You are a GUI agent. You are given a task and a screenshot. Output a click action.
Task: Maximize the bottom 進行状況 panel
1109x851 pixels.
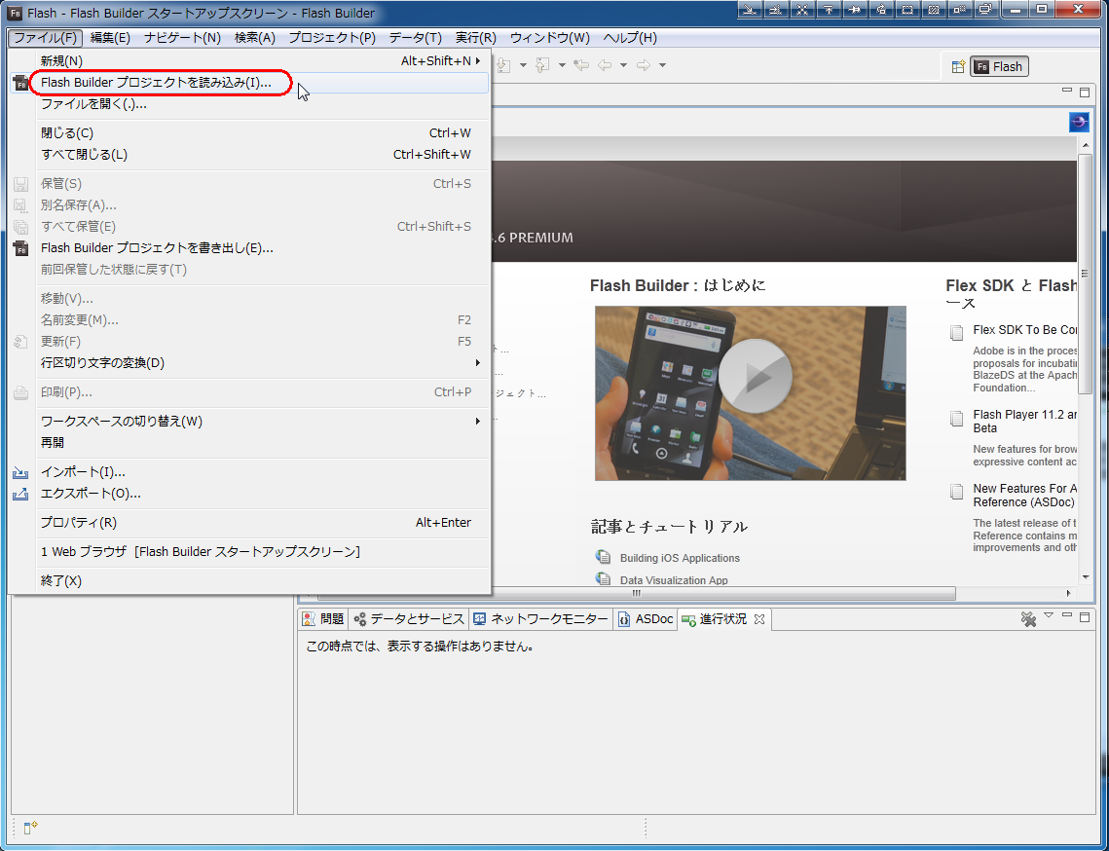pyautogui.click(x=1085, y=617)
